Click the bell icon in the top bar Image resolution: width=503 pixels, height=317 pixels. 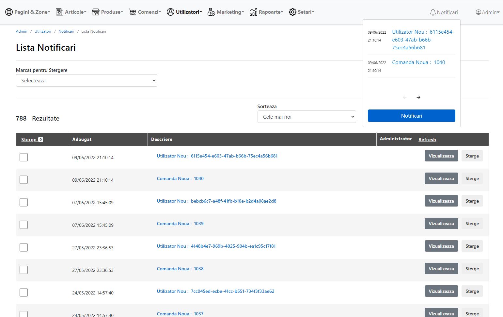[x=433, y=12]
